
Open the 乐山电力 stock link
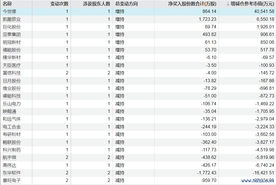point(12,104)
